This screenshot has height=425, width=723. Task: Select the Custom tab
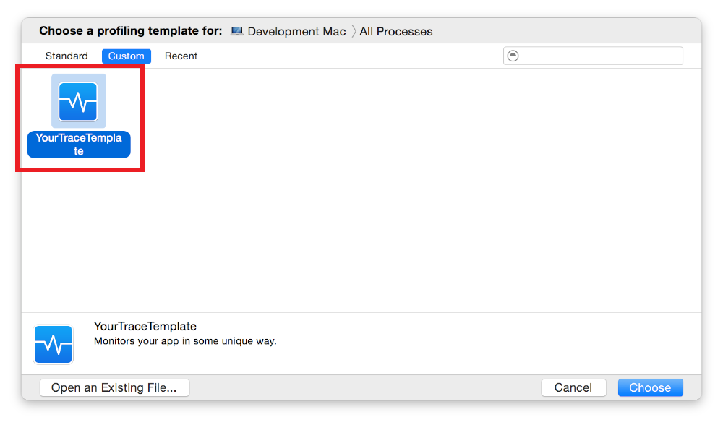click(127, 56)
